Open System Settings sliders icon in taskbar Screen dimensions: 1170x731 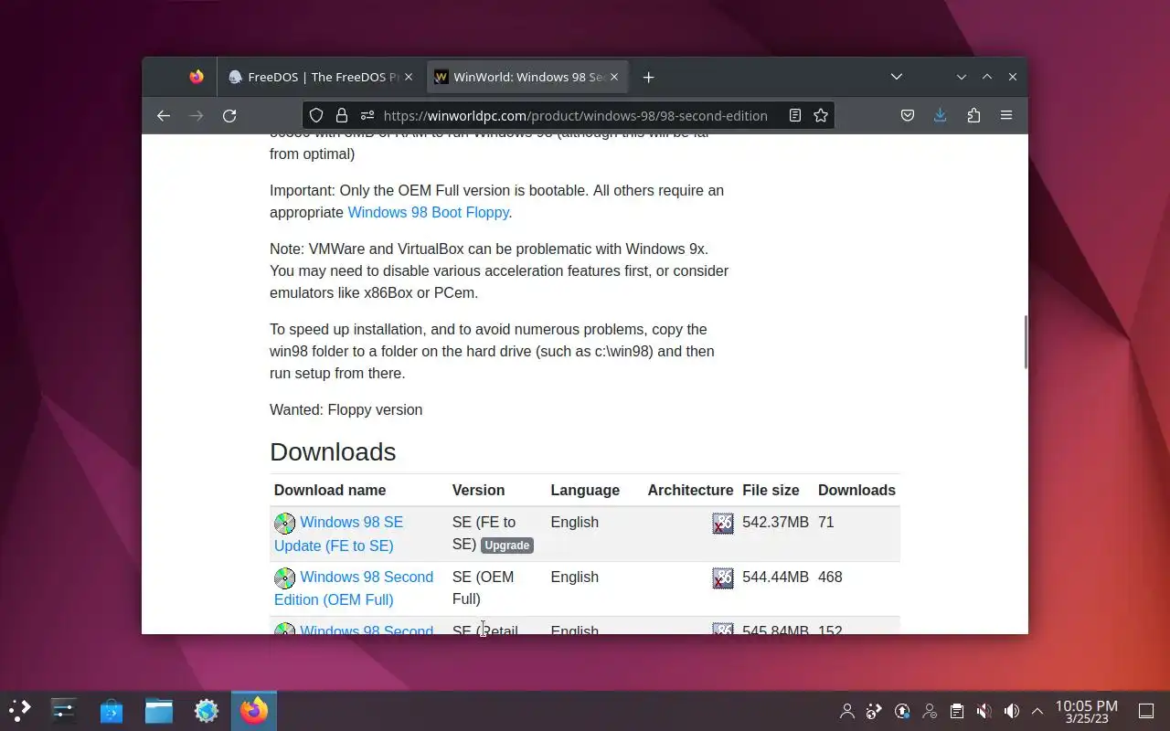pyautogui.click(x=64, y=710)
